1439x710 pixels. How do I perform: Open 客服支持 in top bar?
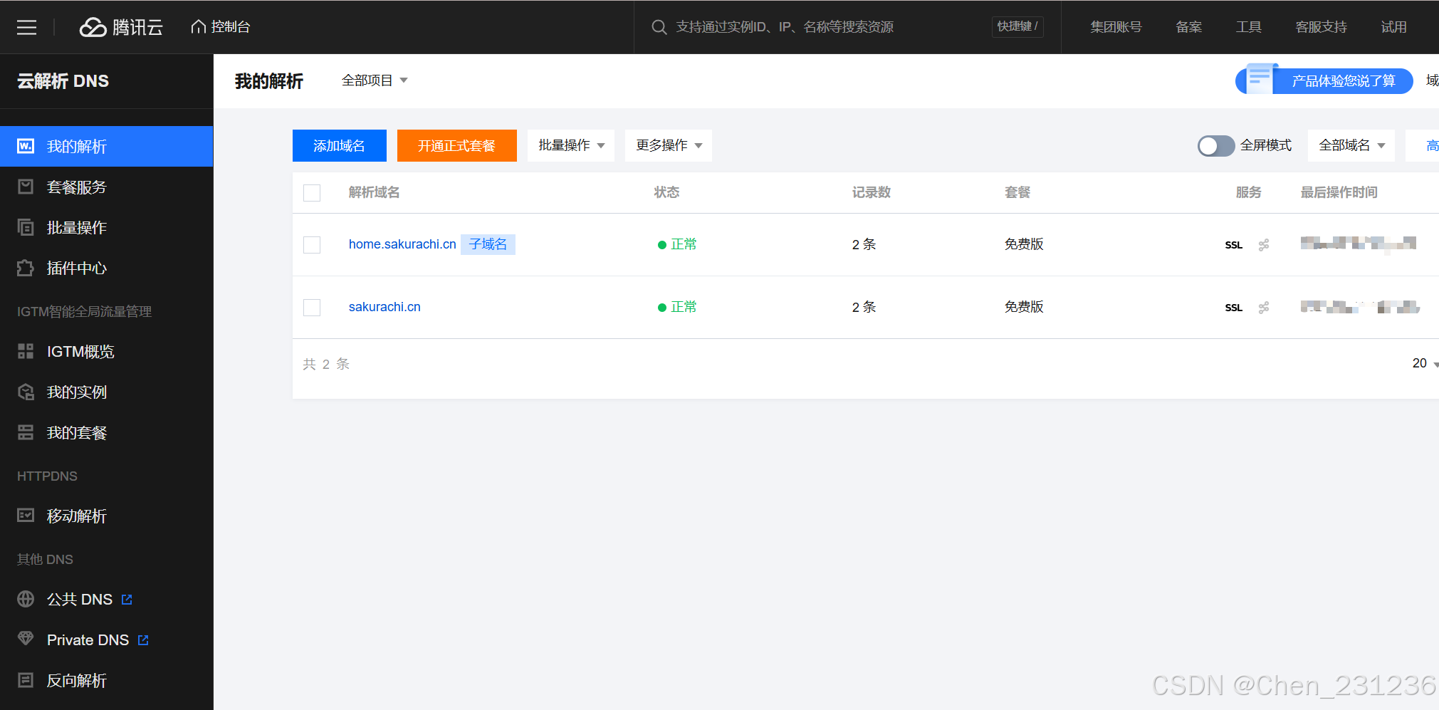[1321, 27]
